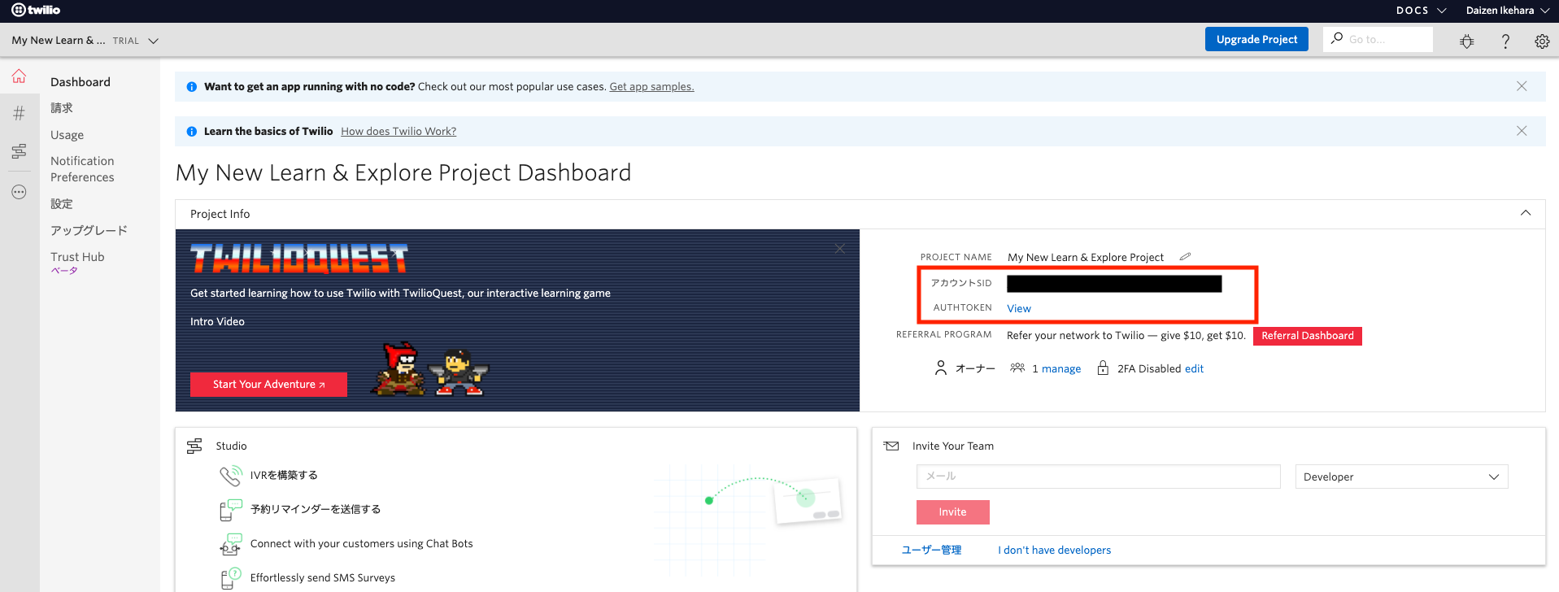
Task: Open the Developer role dropdown
Action: point(1401,477)
